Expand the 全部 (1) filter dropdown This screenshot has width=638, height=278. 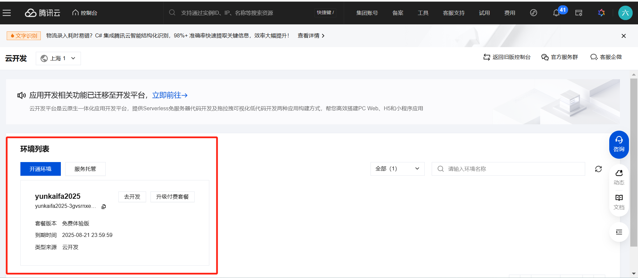point(398,169)
